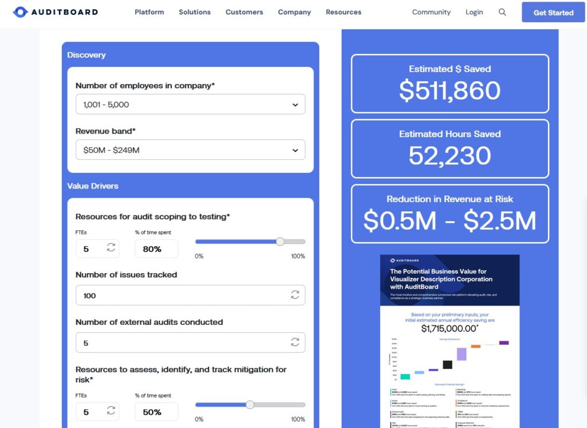Click the 80% time spent field
The image size is (587, 428).
click(156, 249)
